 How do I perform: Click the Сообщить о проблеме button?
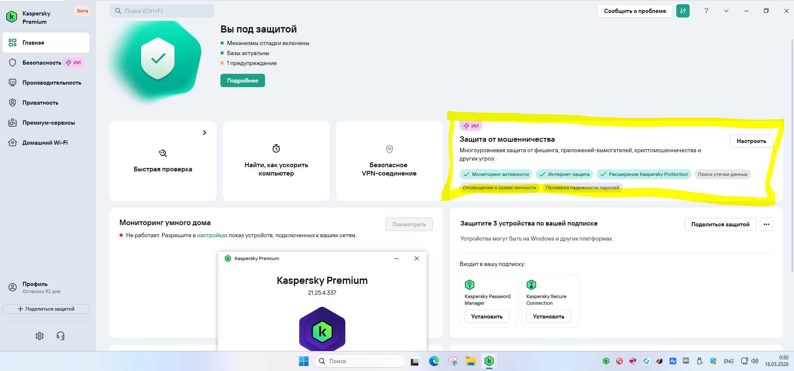635,11
